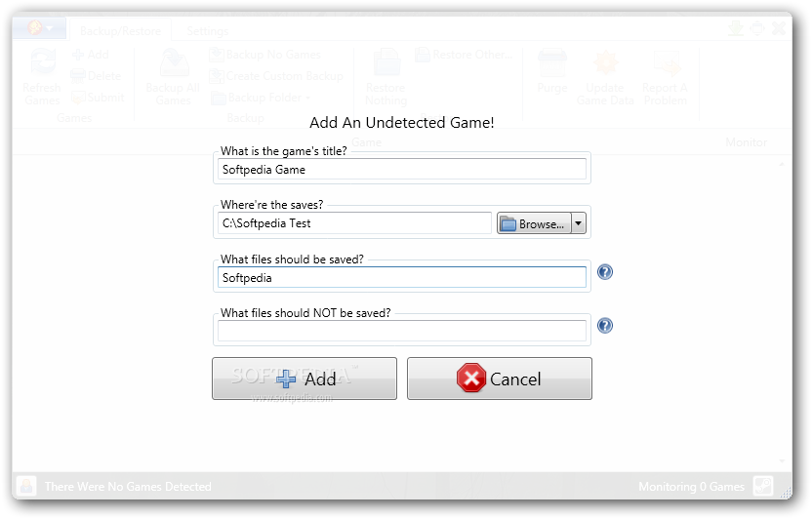Click the Add game ribbon item
The image size is (812, 519).
(x=91, y=55)
